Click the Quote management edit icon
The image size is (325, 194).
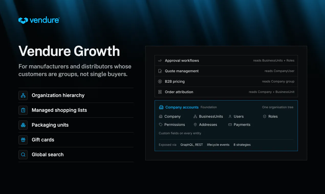[160, 71]
